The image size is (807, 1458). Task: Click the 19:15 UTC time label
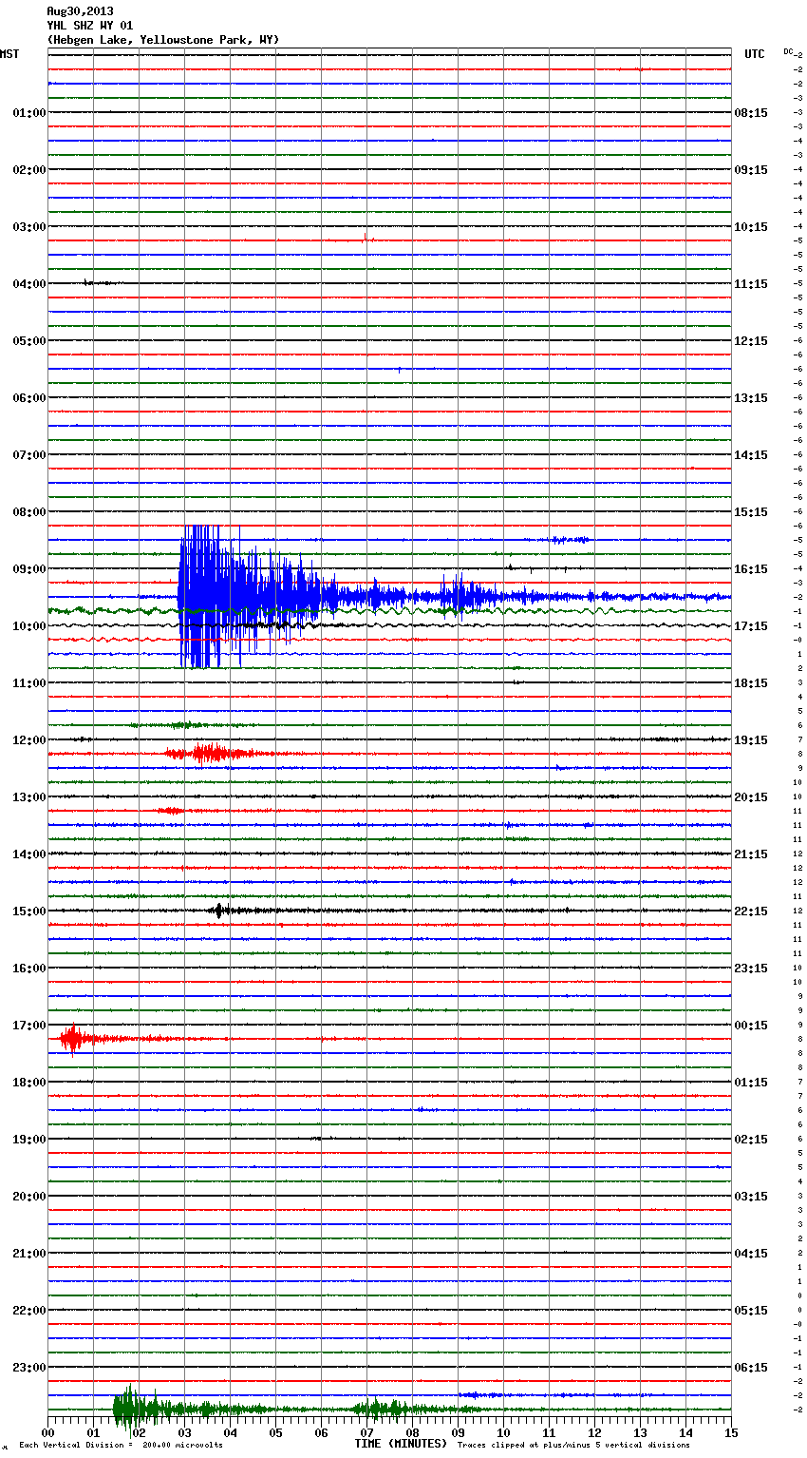751,740
